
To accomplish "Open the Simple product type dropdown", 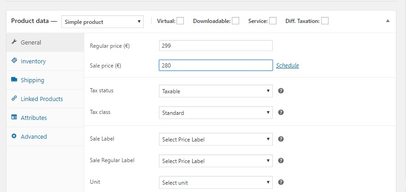I will pyautogui.click(x=103, y=22).
